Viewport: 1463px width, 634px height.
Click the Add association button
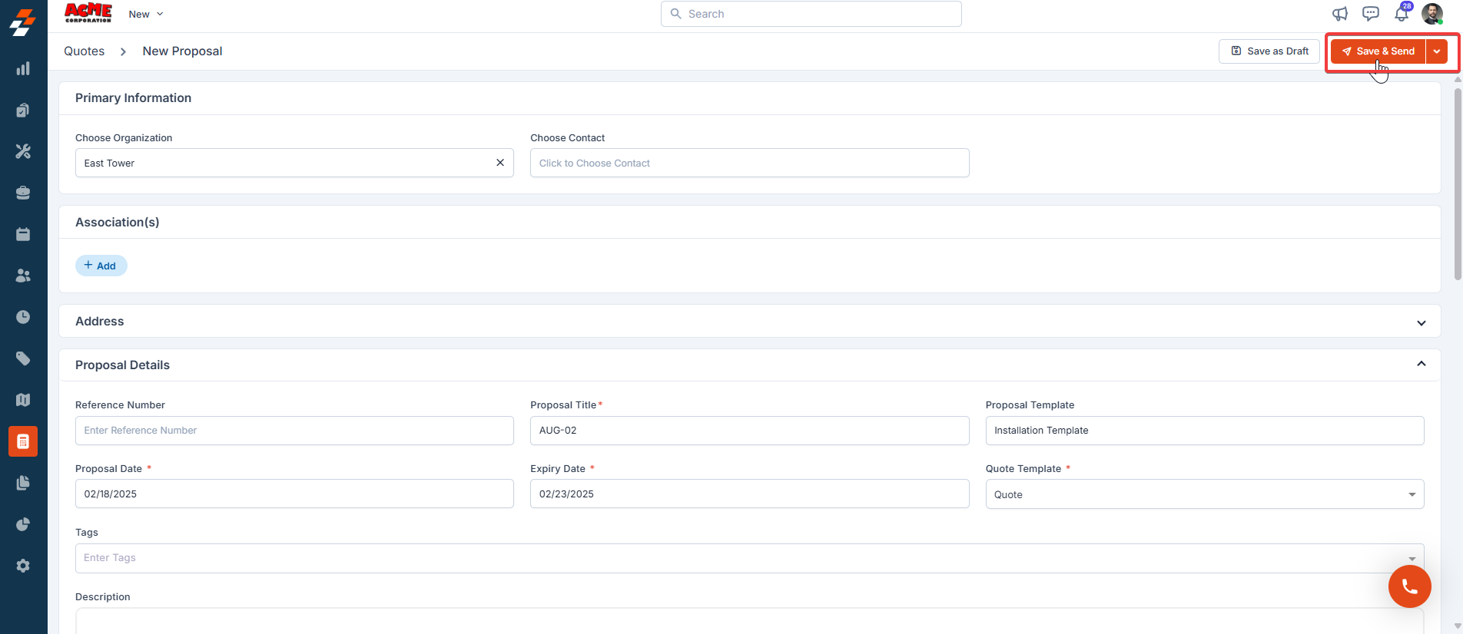click(101, 266)
